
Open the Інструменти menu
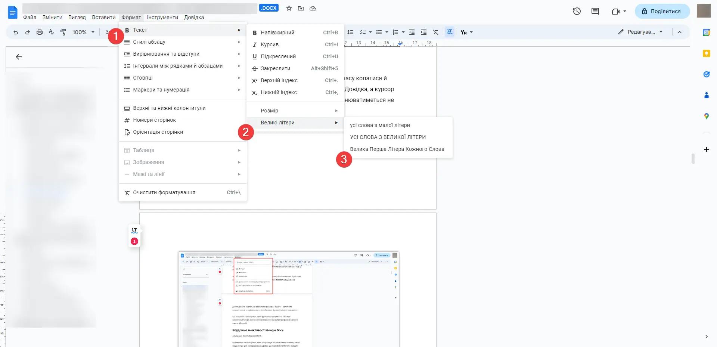(162, 17)
